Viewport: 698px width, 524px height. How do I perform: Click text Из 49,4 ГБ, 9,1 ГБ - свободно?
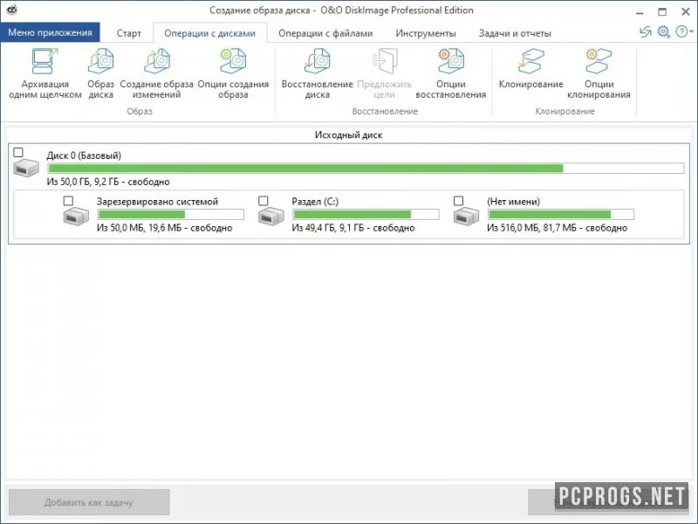(353, 228)
